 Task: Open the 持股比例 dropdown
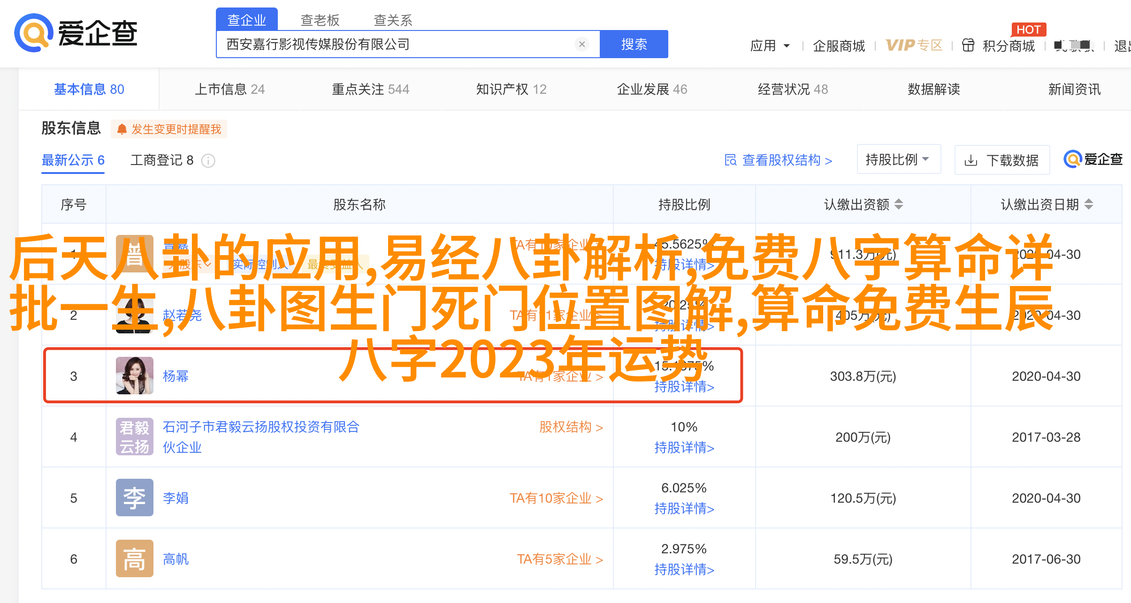898,159
